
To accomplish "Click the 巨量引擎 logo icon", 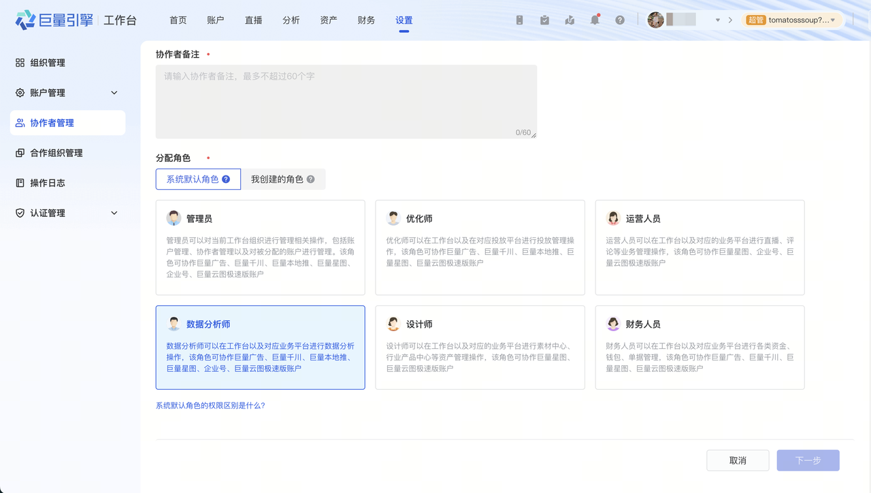I will click(x=25, y=20).
